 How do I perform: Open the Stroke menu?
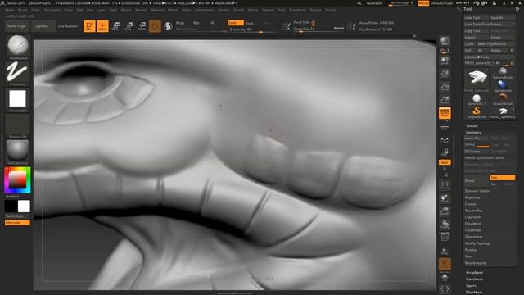pos(253,10)
